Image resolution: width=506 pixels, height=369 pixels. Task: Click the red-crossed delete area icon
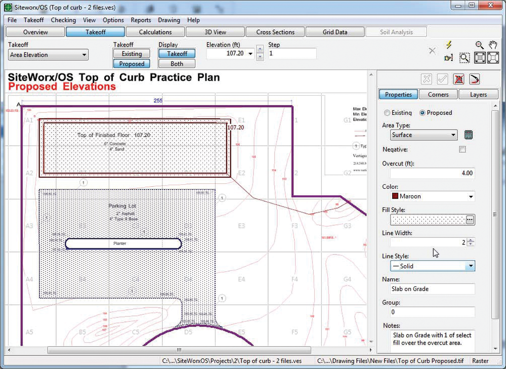pyautogui.click(x=458, y=79)
